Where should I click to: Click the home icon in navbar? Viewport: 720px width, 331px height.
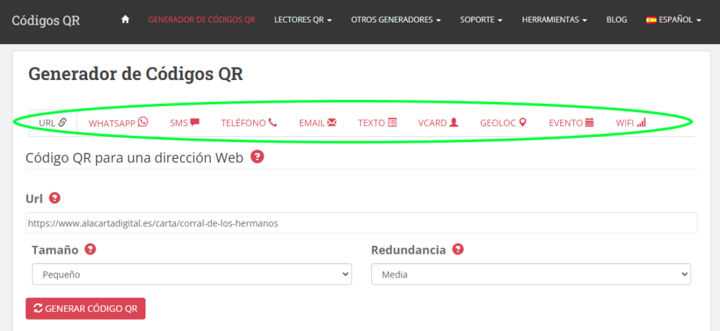[x=125, y=20]
